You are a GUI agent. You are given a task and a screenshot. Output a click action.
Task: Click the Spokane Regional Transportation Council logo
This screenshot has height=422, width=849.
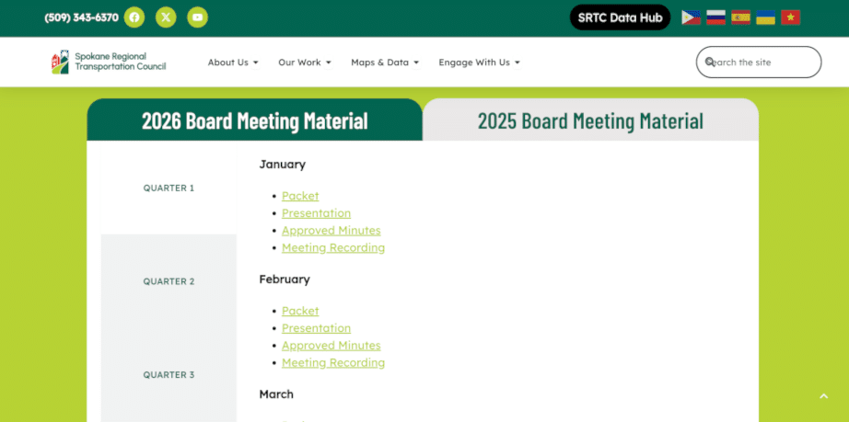pos(109,63)
